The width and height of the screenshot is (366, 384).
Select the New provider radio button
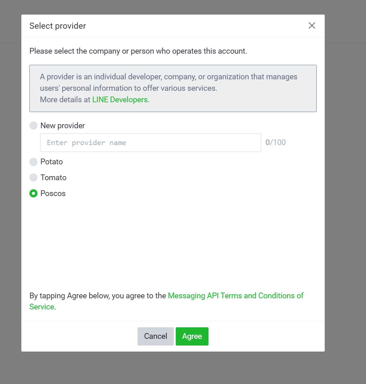pos(33,126)
